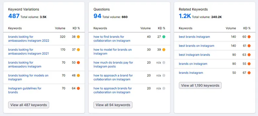The image size is (258, 116).
Task: Click the yellow KD dot next to 39
Action: 164,50
